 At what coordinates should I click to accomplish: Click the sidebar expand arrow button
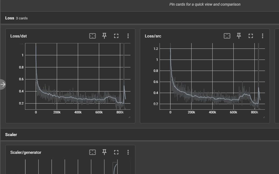pyautogui.click(x=3, y=84)
